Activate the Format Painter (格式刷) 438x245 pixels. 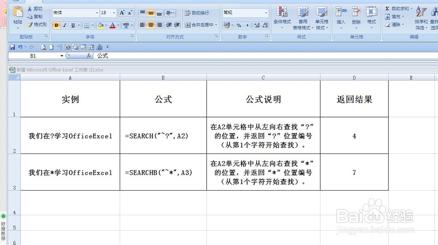pyautogui.click(x=37, y=25)
